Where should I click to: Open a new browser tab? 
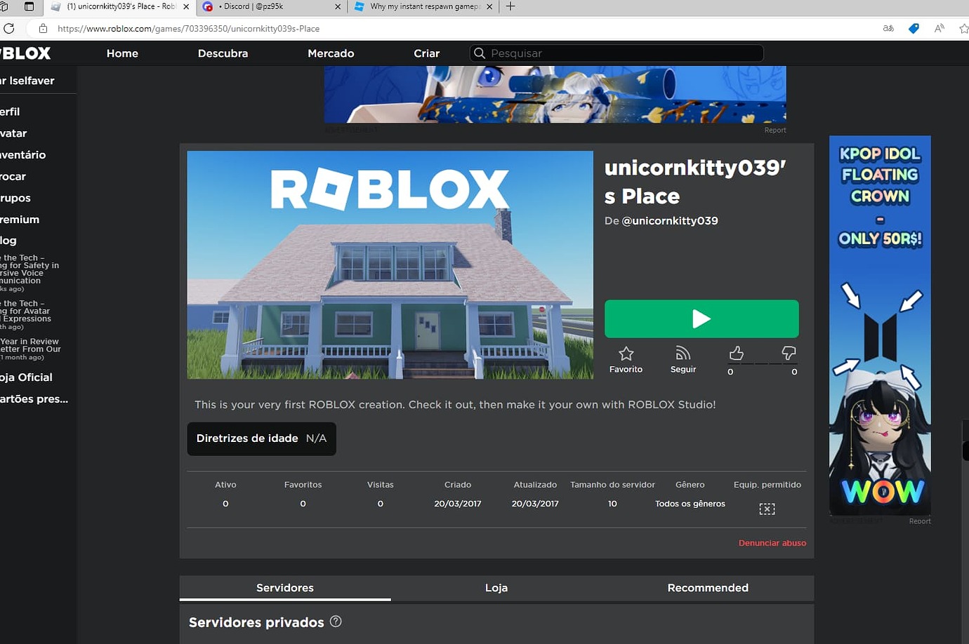(510, 6)
